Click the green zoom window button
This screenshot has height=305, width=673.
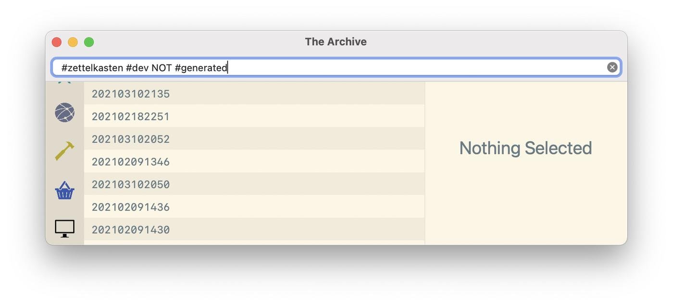coord(89,42)
